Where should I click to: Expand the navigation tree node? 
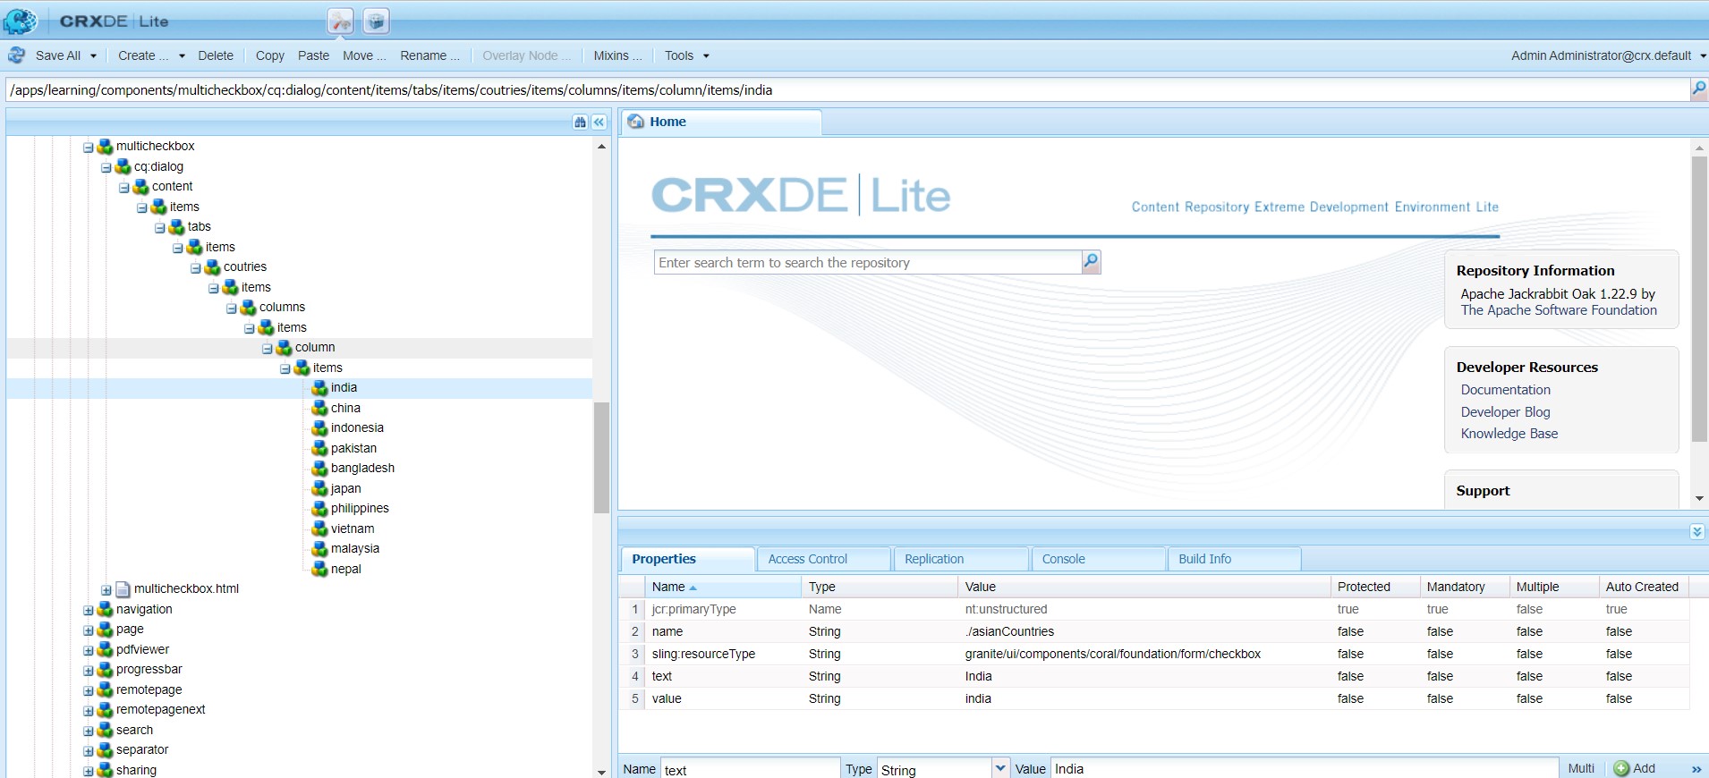click(88, 611)
